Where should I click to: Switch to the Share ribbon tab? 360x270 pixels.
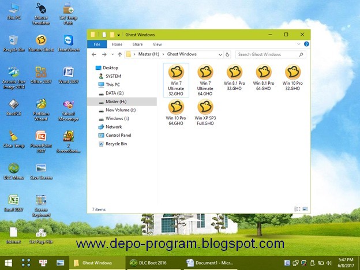137,44
